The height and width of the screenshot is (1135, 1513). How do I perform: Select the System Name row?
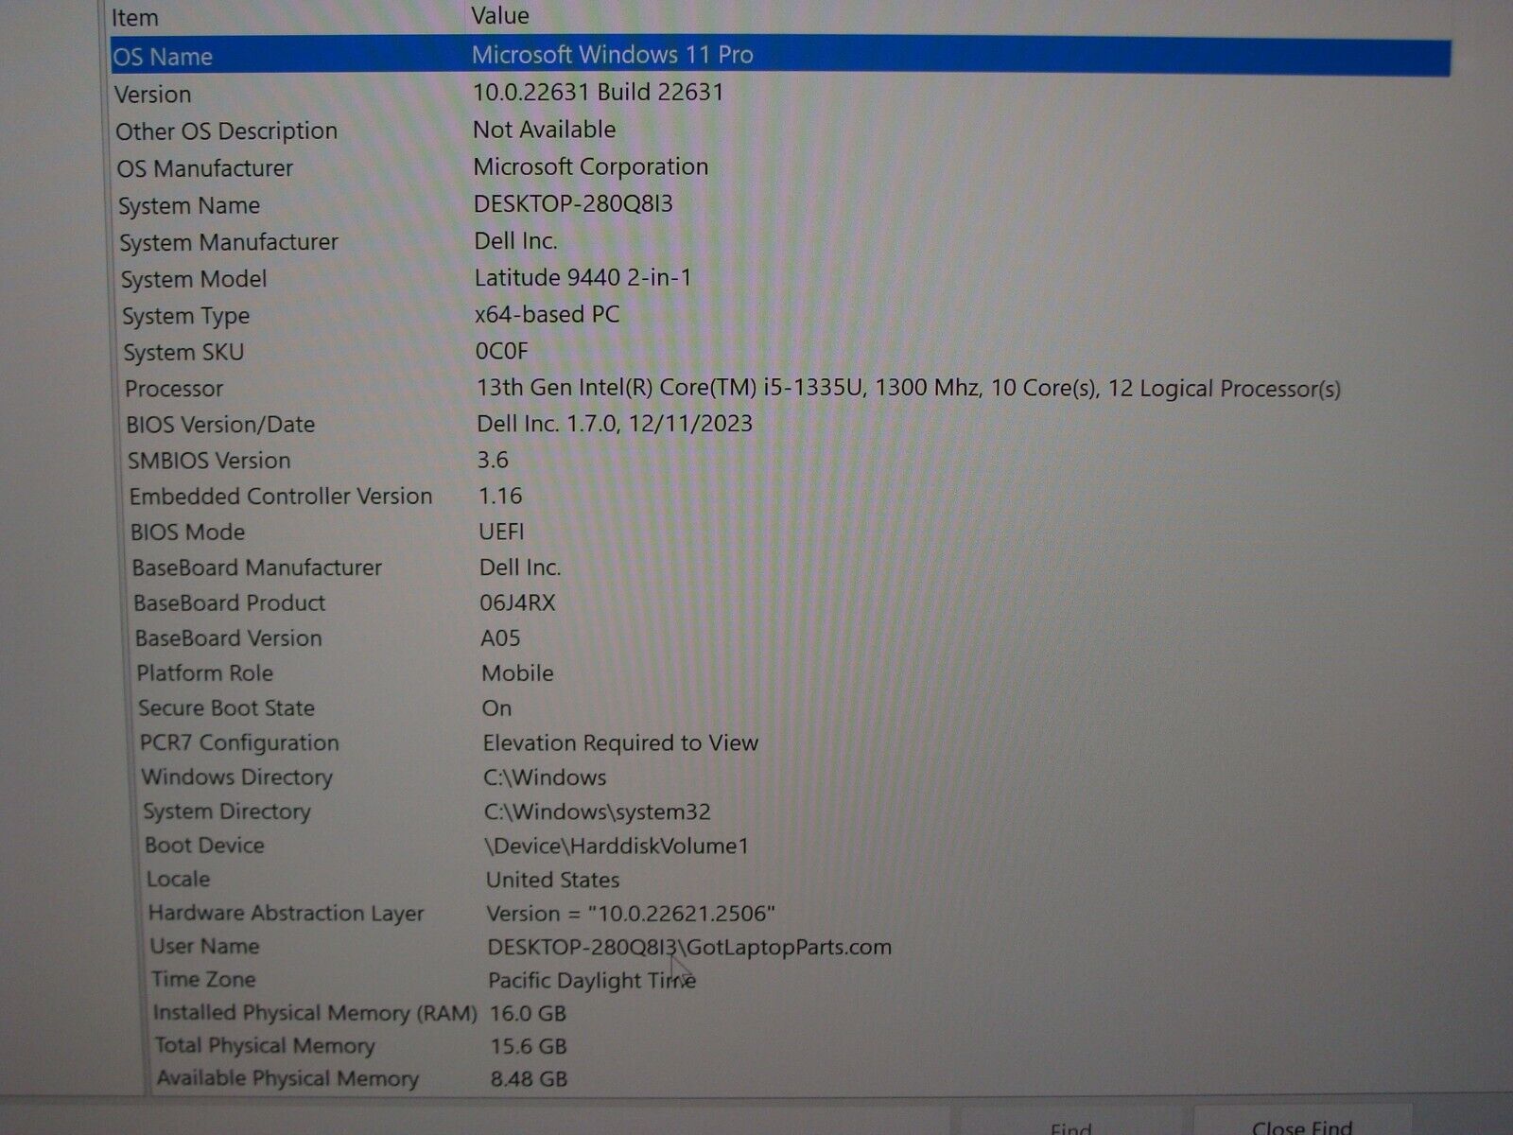pos(189,205)
